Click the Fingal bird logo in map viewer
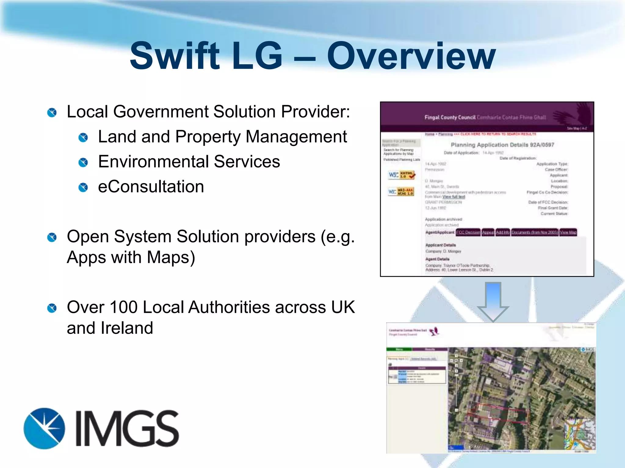Viewport: 625px width, 468px height. tap(434, 332)
